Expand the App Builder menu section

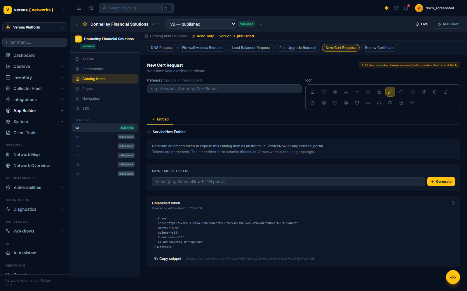[35, 111]
